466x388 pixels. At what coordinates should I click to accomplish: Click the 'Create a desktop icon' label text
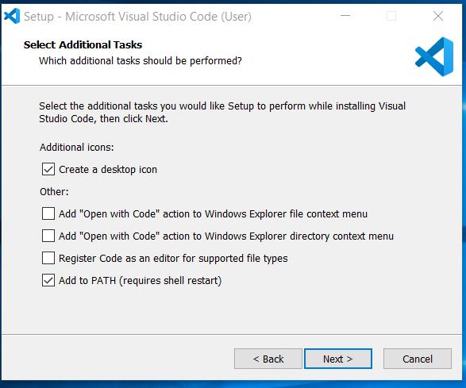pos(108,169)
